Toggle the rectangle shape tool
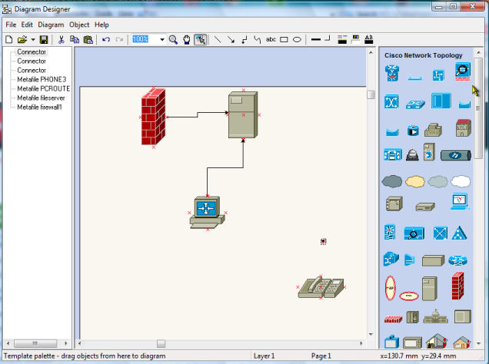Screen dimensions: 489x364 tap(284, 39)
